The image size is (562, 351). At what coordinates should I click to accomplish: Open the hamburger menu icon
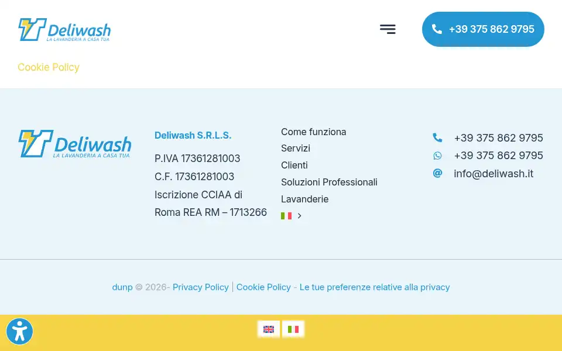click(388, 29)
